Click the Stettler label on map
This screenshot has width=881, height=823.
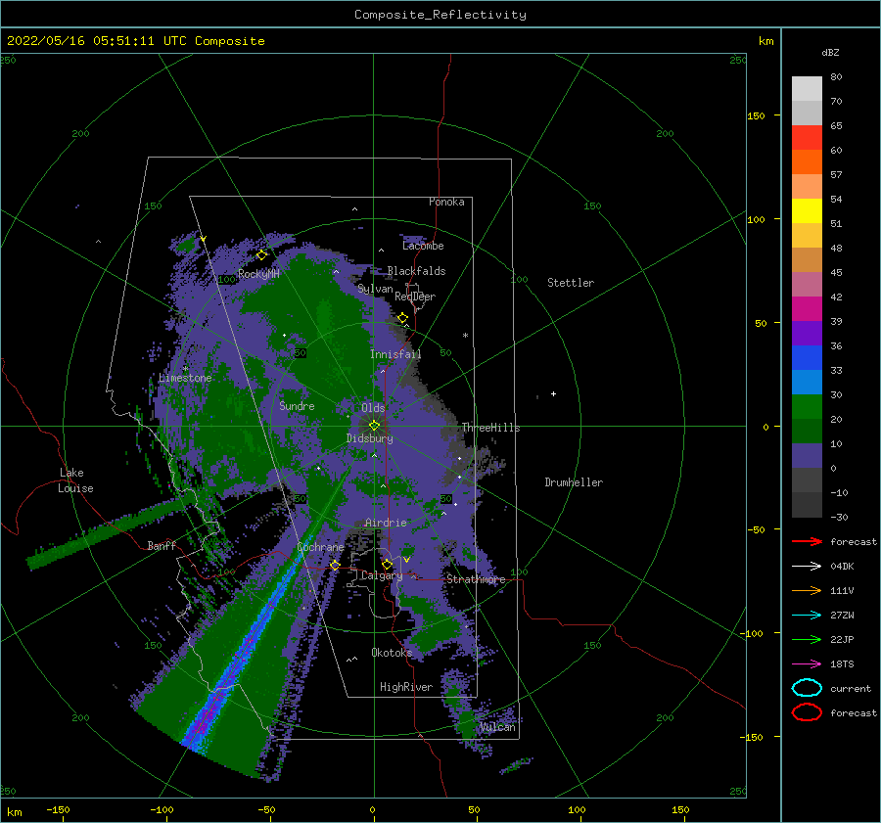point(571,283)
